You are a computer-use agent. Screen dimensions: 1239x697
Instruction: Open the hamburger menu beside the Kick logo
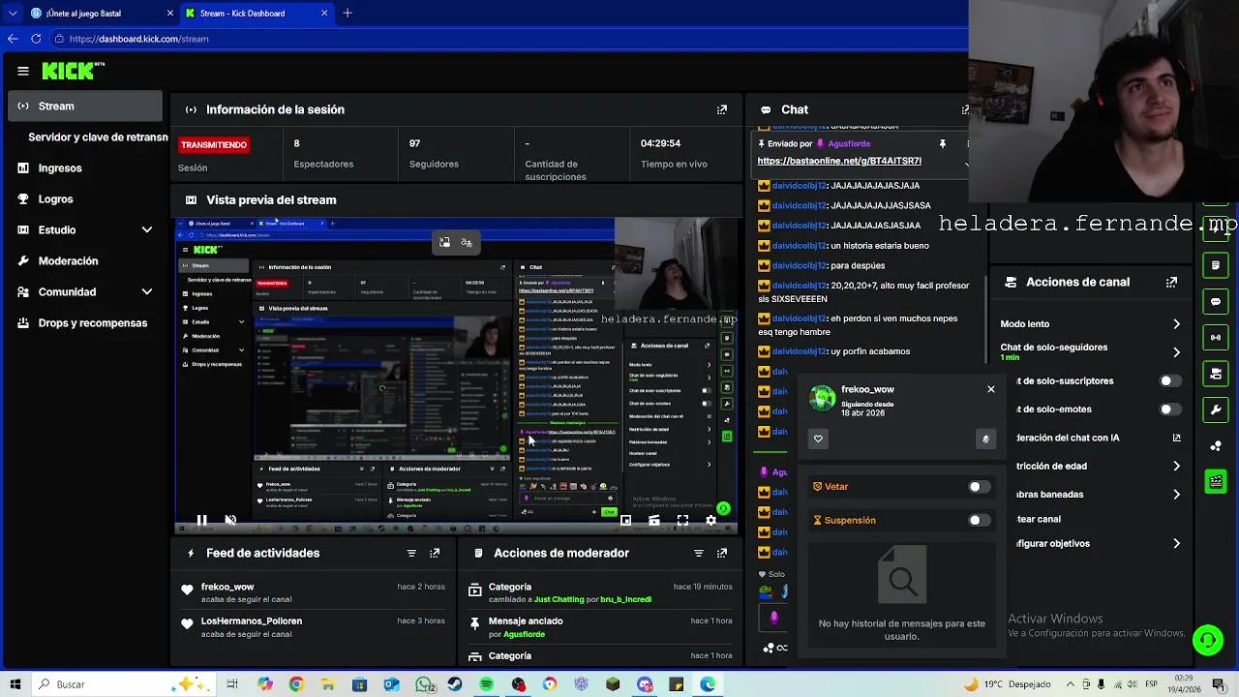[23, 71]
